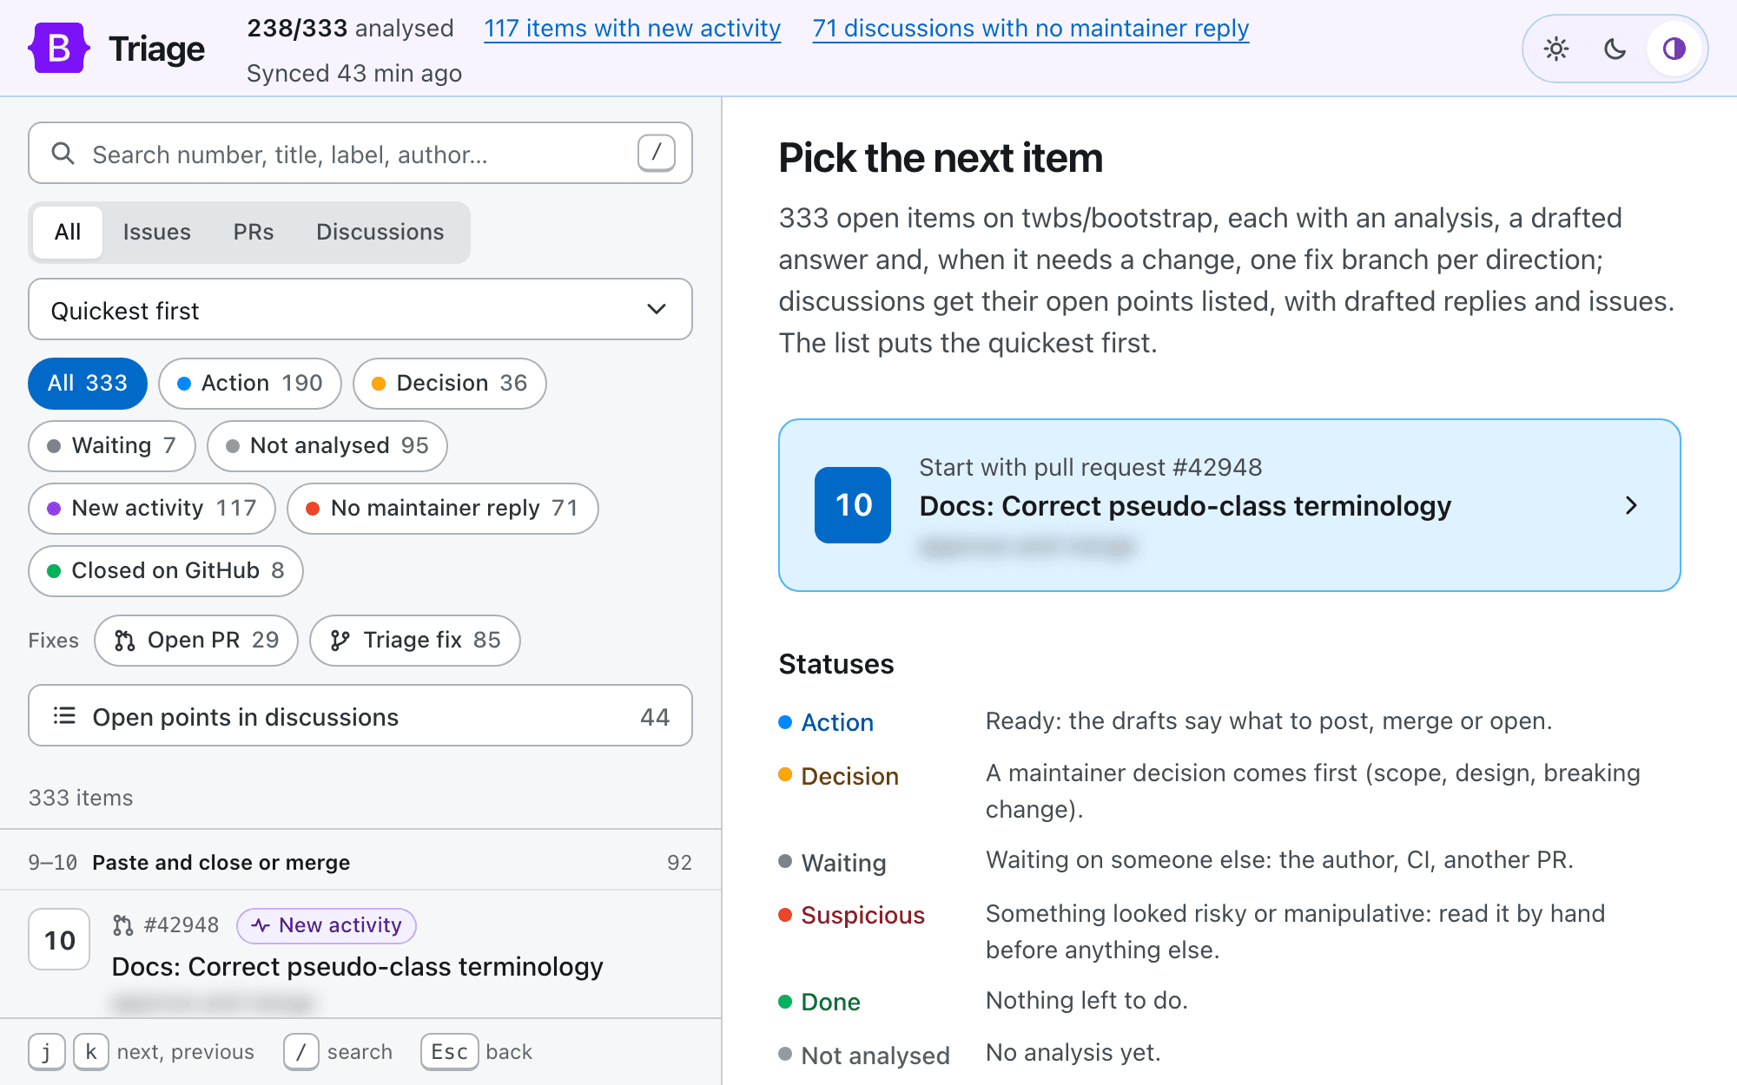Toggle the New activity 117 filter chip
This screenshot has height=1085, width=1737.
tap(152, 508)
